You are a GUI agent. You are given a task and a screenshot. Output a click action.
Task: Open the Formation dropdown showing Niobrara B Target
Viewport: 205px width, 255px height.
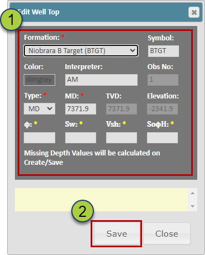point(81,51)
